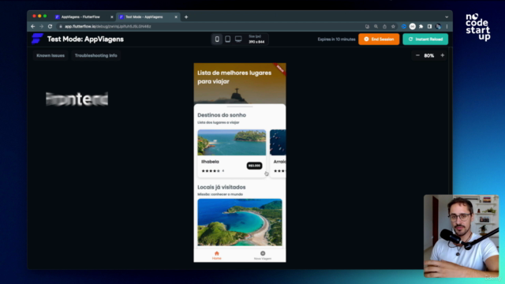Click the browser forward arrow
505x284 pixels.
point(41,26)
